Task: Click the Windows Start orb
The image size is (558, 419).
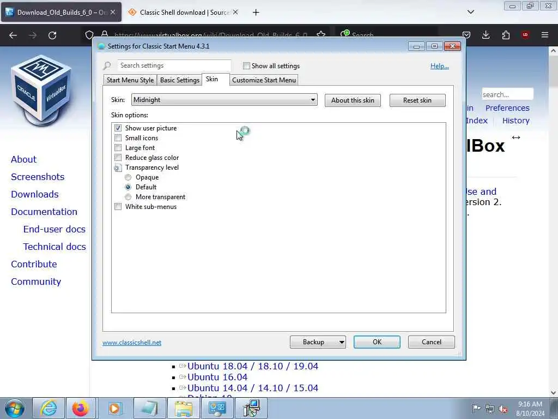Action: (14, 408)
